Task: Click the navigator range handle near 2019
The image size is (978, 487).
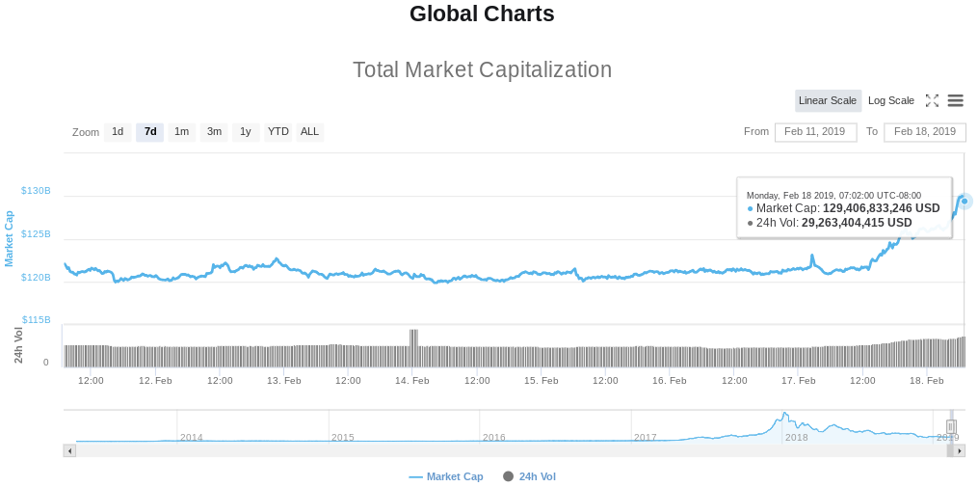Action: (951, 426)
